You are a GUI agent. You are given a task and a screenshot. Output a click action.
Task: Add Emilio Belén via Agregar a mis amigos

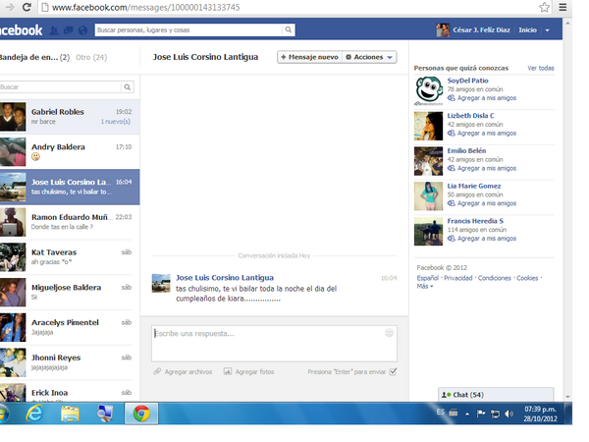[487, 168]
